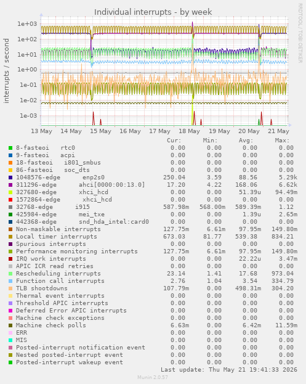Click TLB shootdowns max value 304.20

click(x=283, y=288)
